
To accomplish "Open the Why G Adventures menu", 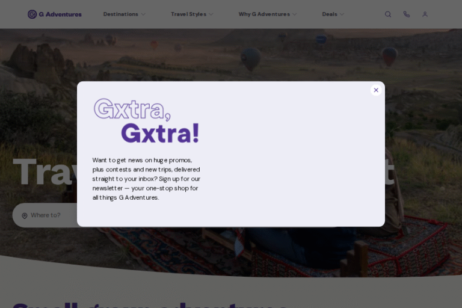I will (263, 14).
